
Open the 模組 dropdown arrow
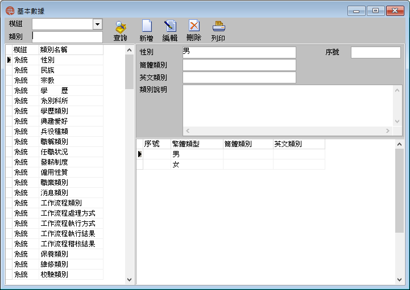tap(98, 24)
